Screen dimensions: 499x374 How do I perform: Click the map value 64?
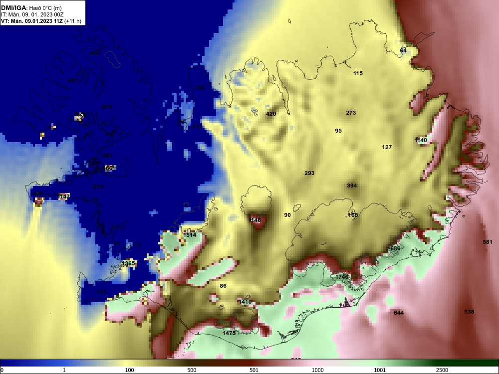coord(403,50)
